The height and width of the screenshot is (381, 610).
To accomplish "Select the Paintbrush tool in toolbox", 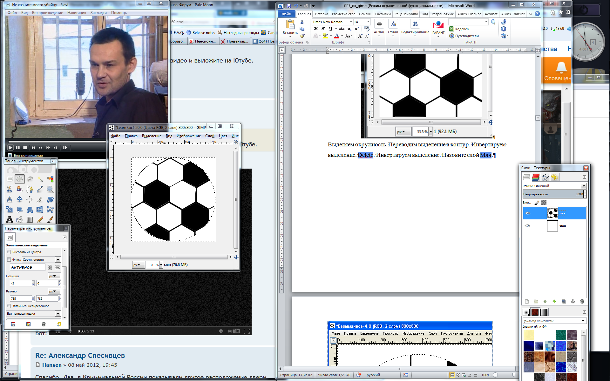I will pos(50,219).
